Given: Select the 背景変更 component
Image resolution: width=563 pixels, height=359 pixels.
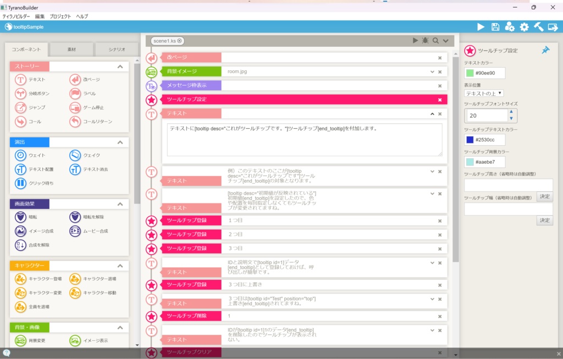Looking at the screenshot, I should point(30,340).
